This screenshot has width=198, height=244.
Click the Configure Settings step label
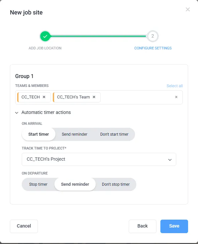pyautogui.click(x=153, y=48)
